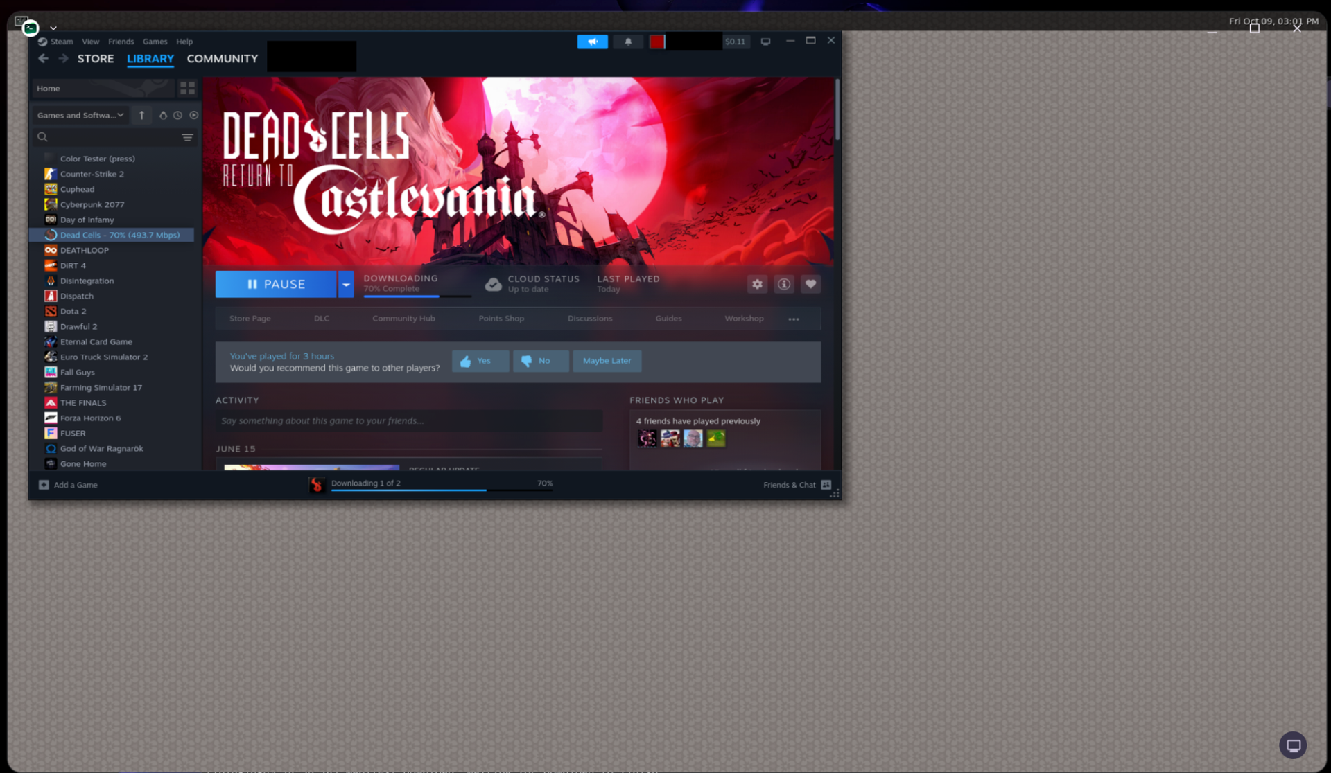Go forward with the right arrow
This screenshot has width=1331, height=773.
(63, 59)
